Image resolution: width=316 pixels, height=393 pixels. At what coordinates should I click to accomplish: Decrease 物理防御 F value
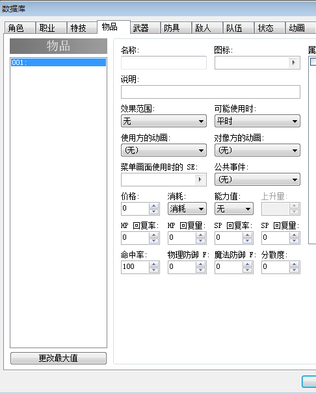coord(201,270)
